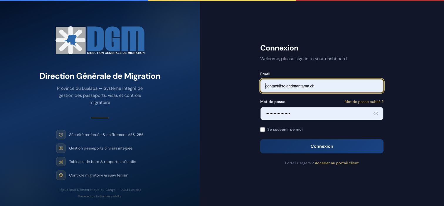The width and height of the screenshot is (444, 206).
Task: Click the bar chart icon beside Tableaux de bord
Action: coord(61,162)
